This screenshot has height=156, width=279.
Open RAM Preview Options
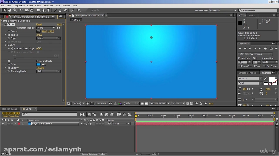coord(255,54)
